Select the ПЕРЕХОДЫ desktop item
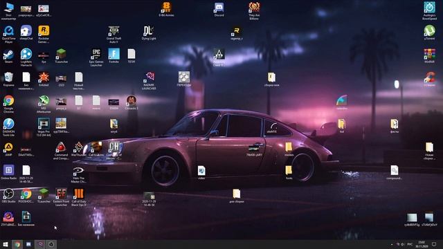 [x=184, y=79]
